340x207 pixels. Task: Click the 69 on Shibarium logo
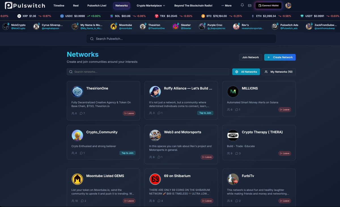coord(155,179)
